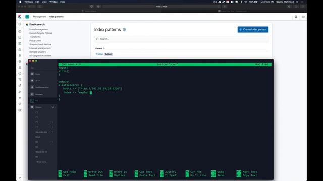Open Snapshot and Restore link
This screenshot has height=181, width=323.
click(x=40, y=44)
